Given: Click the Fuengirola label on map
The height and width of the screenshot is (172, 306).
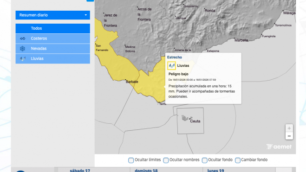Looking at the screenshot, I should tap(268, 36).
